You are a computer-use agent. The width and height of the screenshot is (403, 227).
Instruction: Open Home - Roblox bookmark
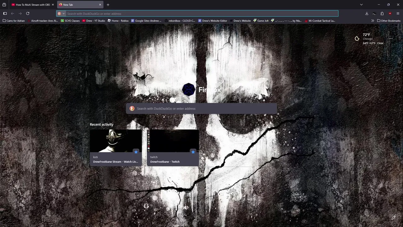[x=118, y=21]
